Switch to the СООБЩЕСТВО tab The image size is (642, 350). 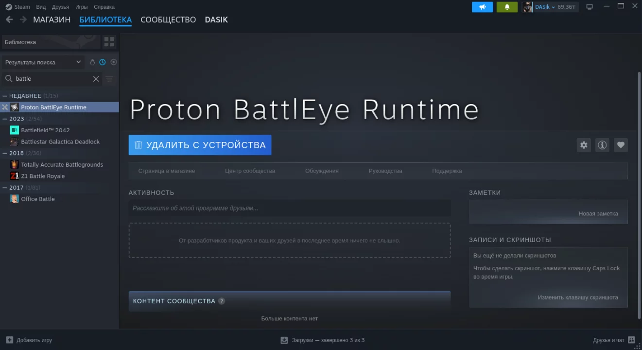168,20
